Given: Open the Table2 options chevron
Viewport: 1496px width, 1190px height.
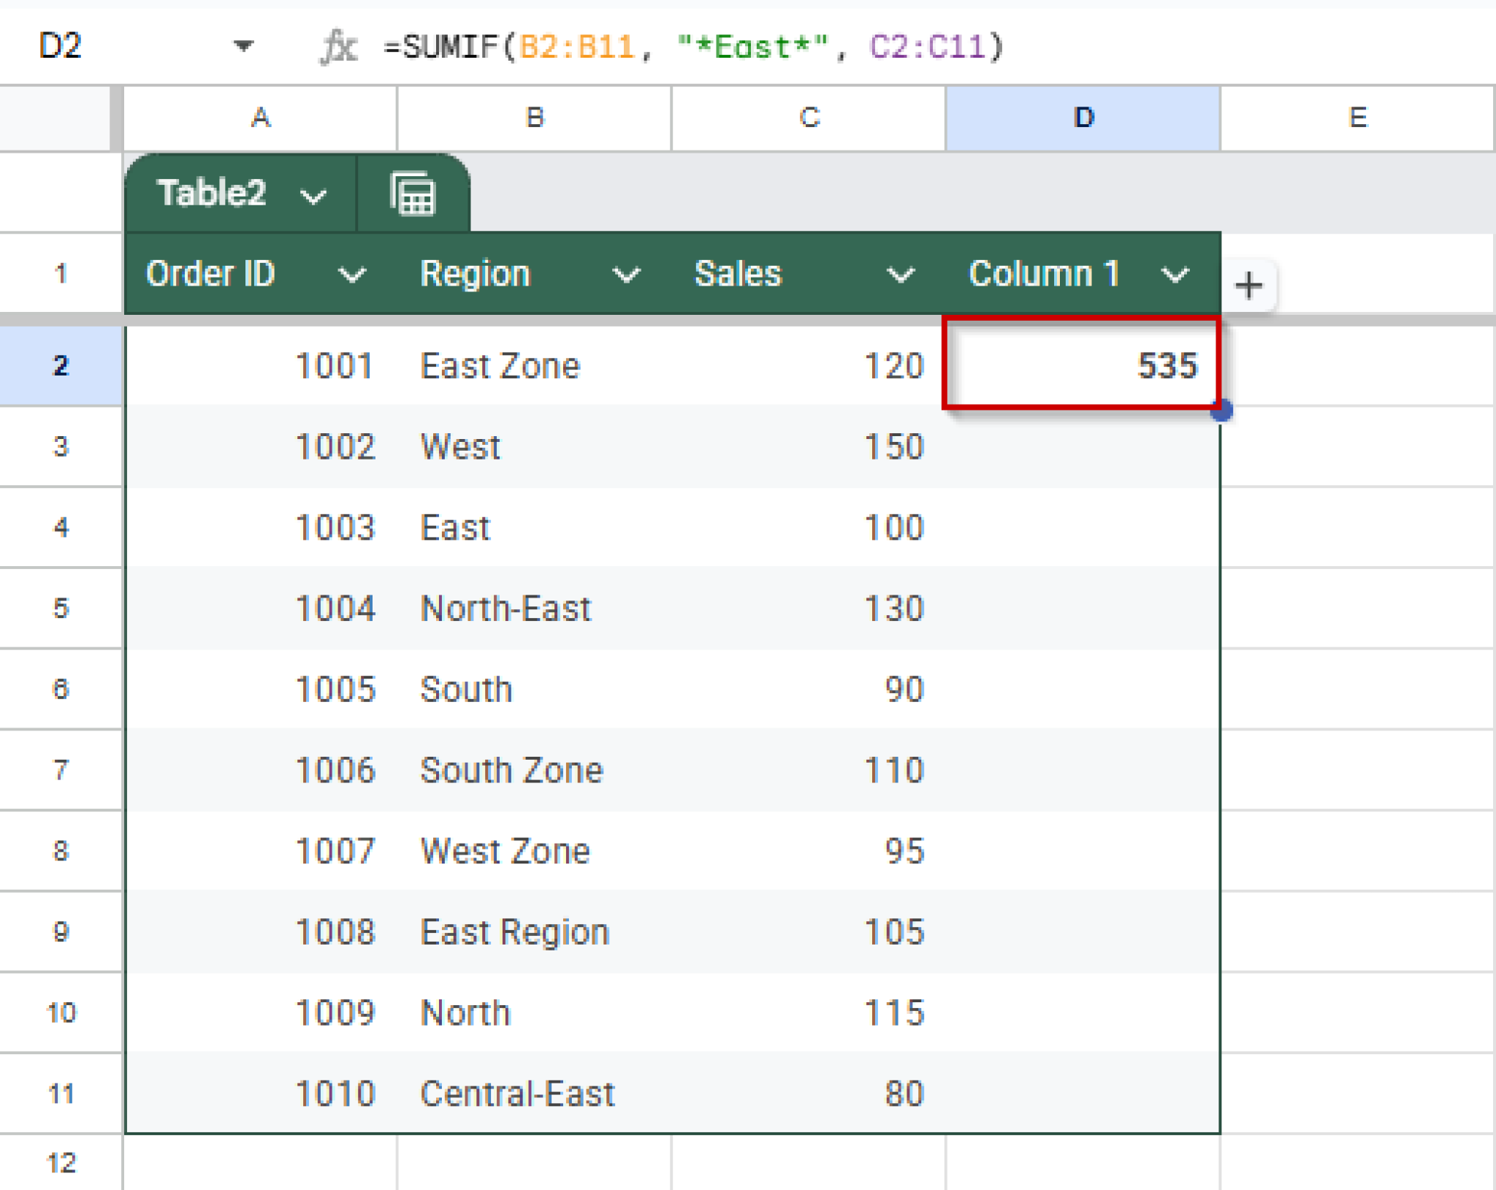Looking at the screenshot, I should coord(313,194).
